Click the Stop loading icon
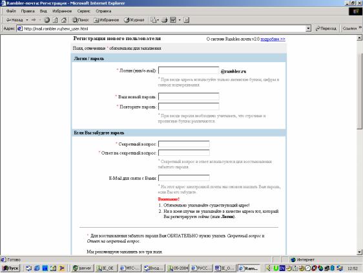The width and height of the screenshot is (363, 273). pos(47,20)
